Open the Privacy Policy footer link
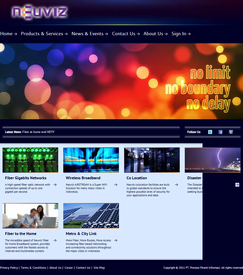243x275 pixels. click(9, 268)
